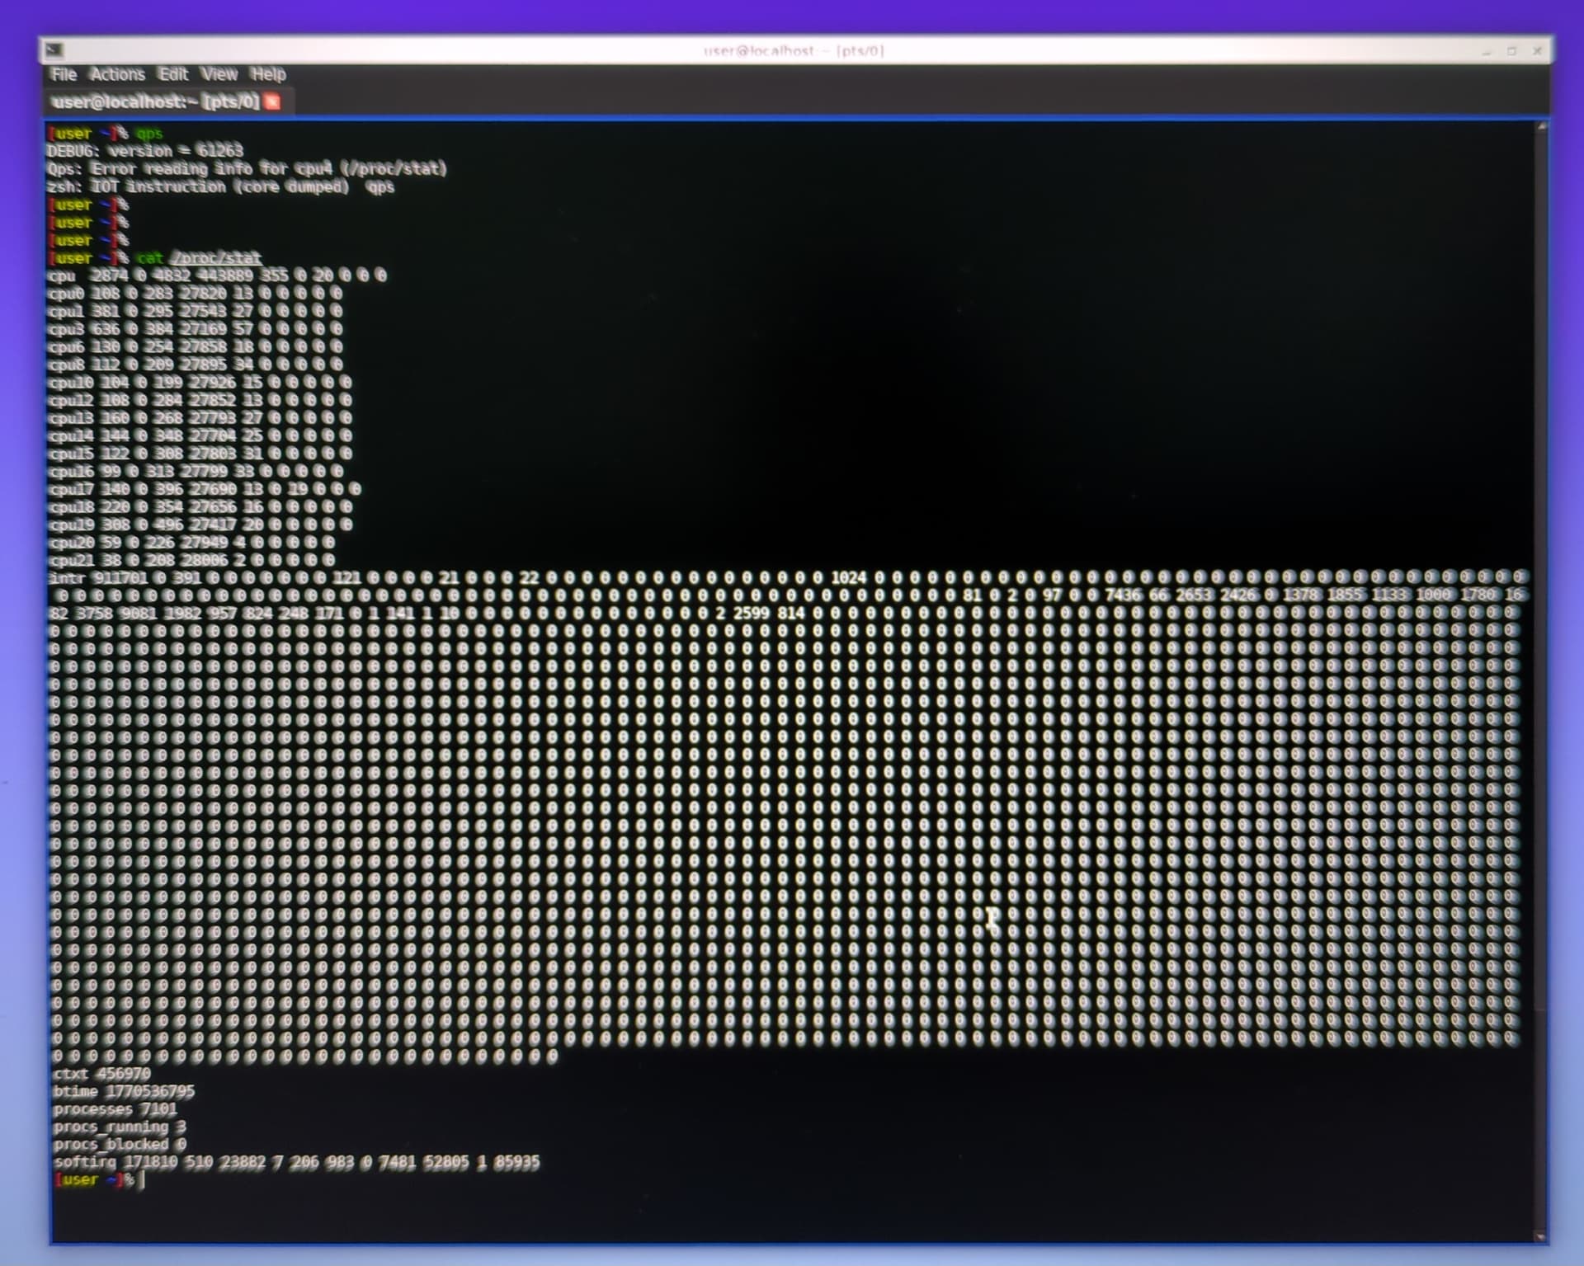
Task: Click scrollbar down arrow at bottom
Action: click(x=1541, y=1236)
